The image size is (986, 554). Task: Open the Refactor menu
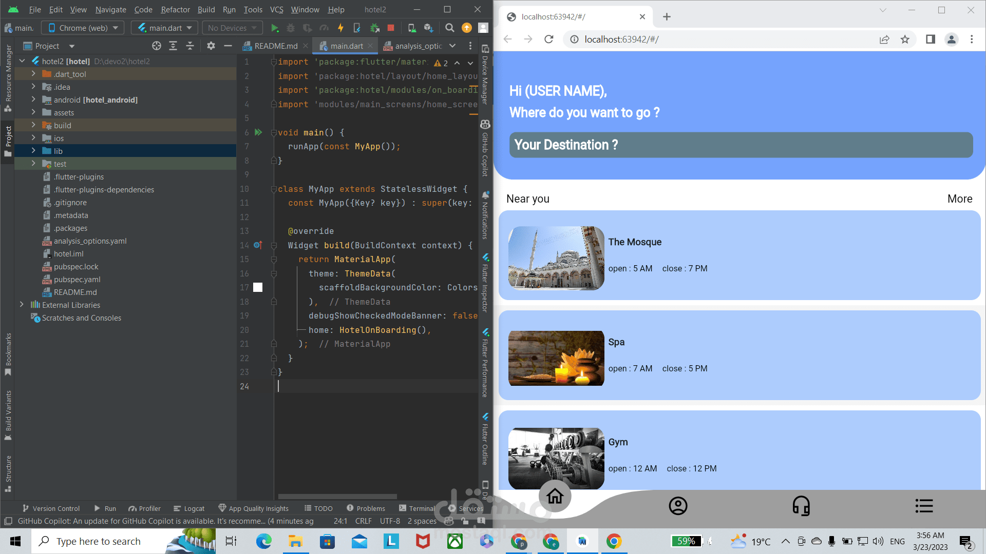tap(175, 9)
